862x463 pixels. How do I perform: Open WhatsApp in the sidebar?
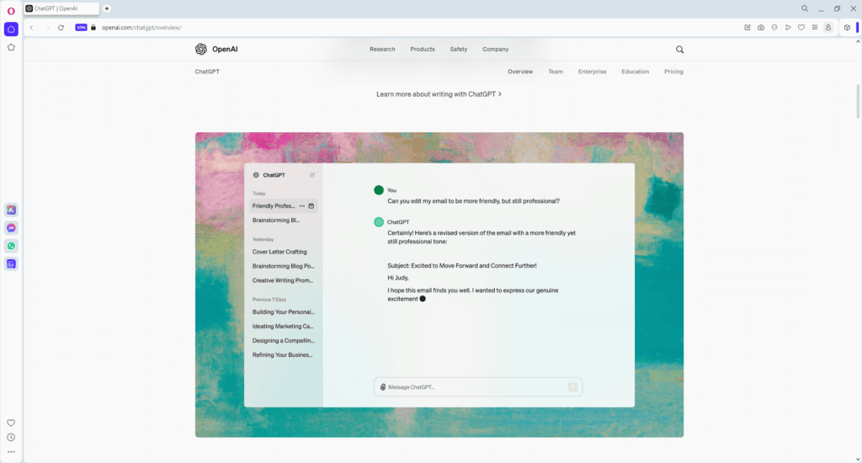point(11,246)
